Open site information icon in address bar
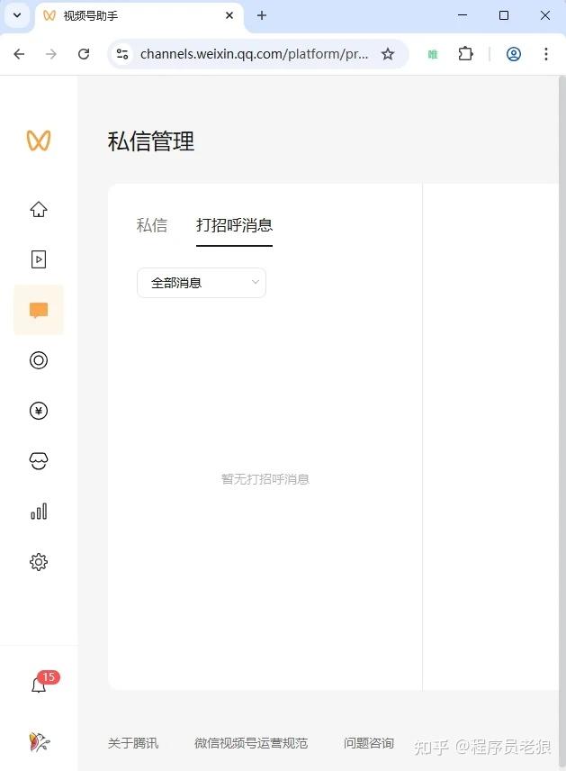 (122, 54)
